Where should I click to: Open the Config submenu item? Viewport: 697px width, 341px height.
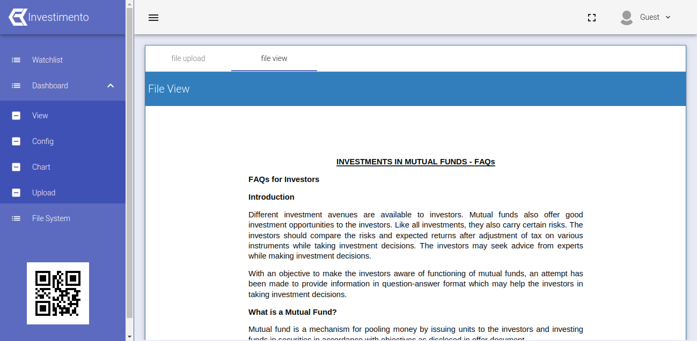coord(63,141)
